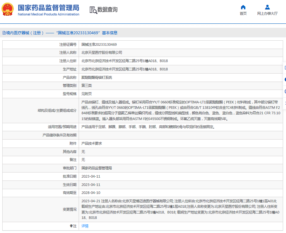The height and width of the screenshot is (233, 286).
Task: Click the 网上办事大厅 person icon
Action: [x=267, y=7]
